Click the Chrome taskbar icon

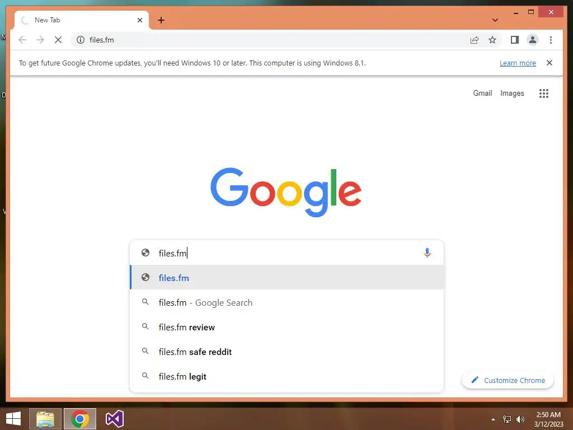tap(80, 419)
